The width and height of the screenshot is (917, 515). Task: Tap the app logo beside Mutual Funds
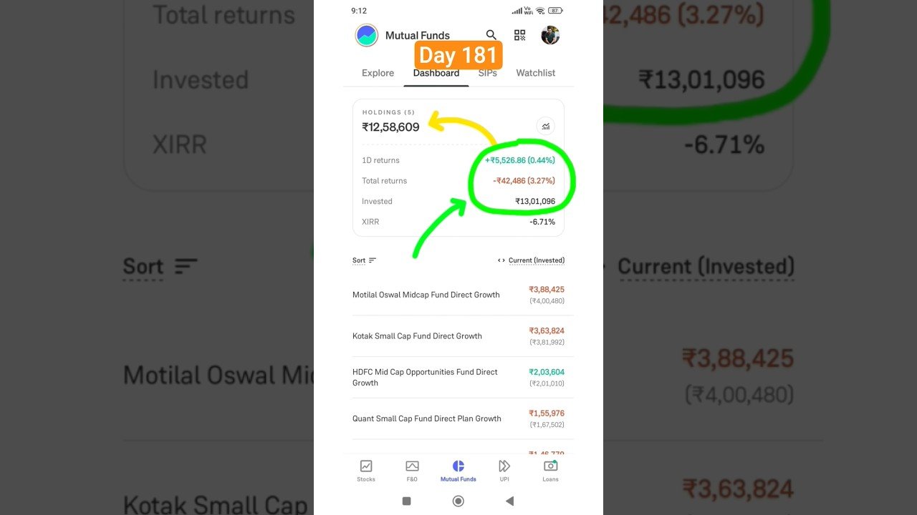click(367, 35)
